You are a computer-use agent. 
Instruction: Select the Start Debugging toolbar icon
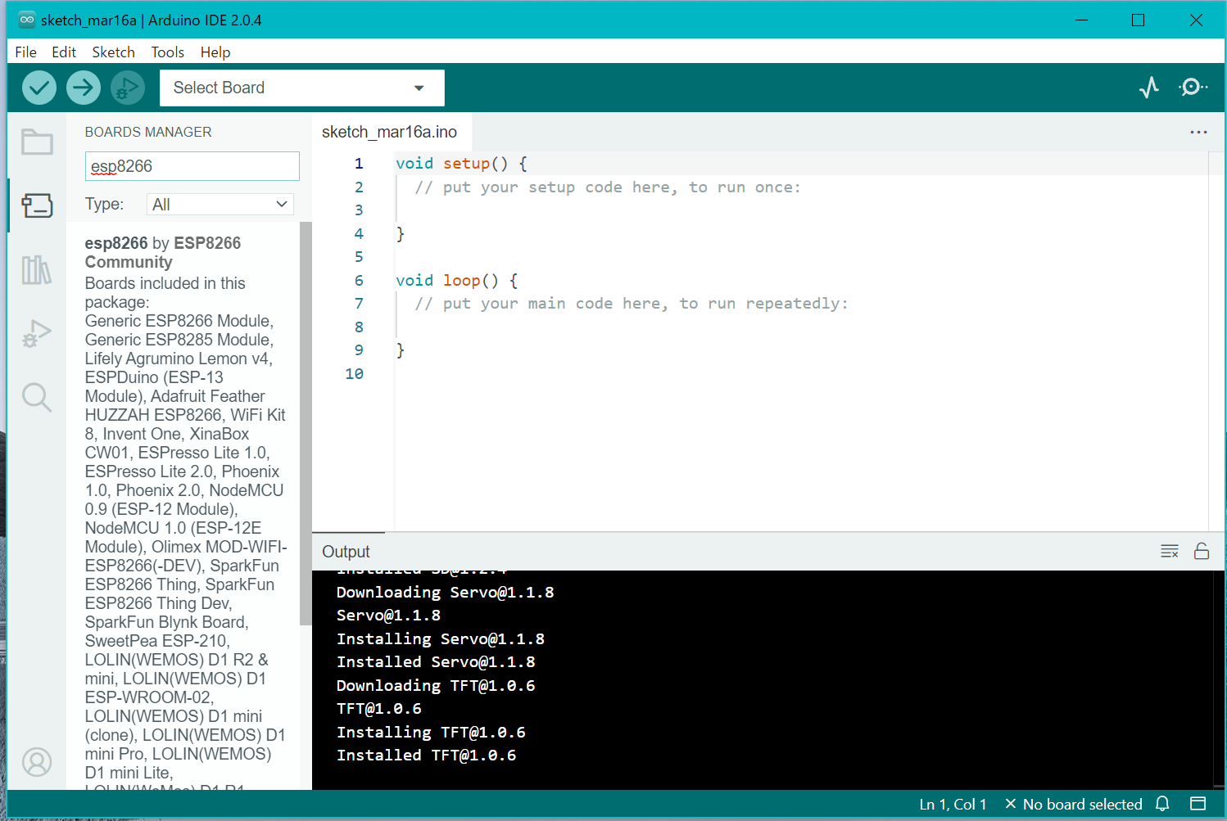pos(127,88)
